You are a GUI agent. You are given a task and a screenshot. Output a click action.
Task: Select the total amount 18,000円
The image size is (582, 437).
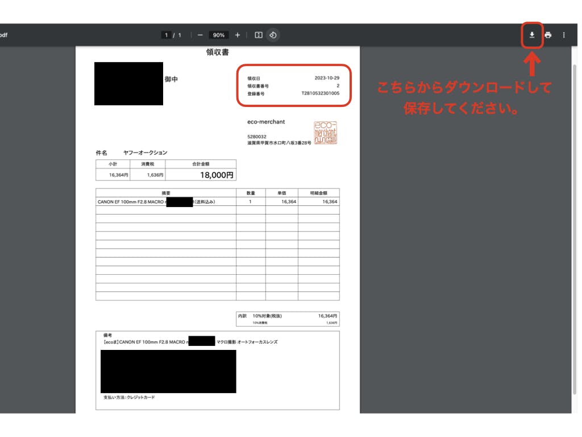217,175
